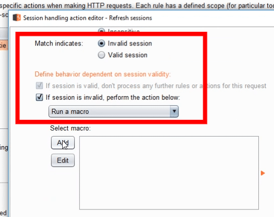The height and width of the screenshot is (217, 274).
Task: Click the orange arrow beside the macro list
Action: point(263,173)
